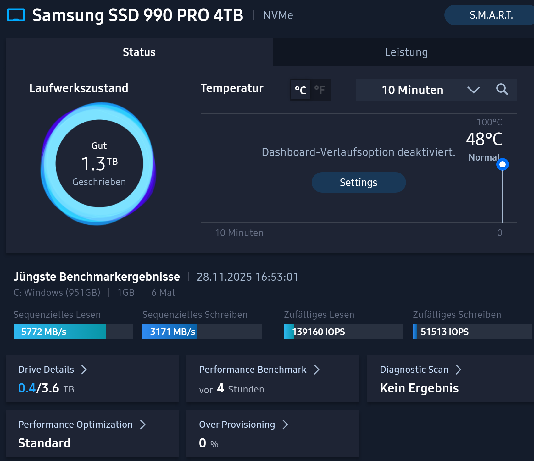Click the 48°C temperature reading
The height and width of the screenshot is (461, 534).
(x=484, y=139)
